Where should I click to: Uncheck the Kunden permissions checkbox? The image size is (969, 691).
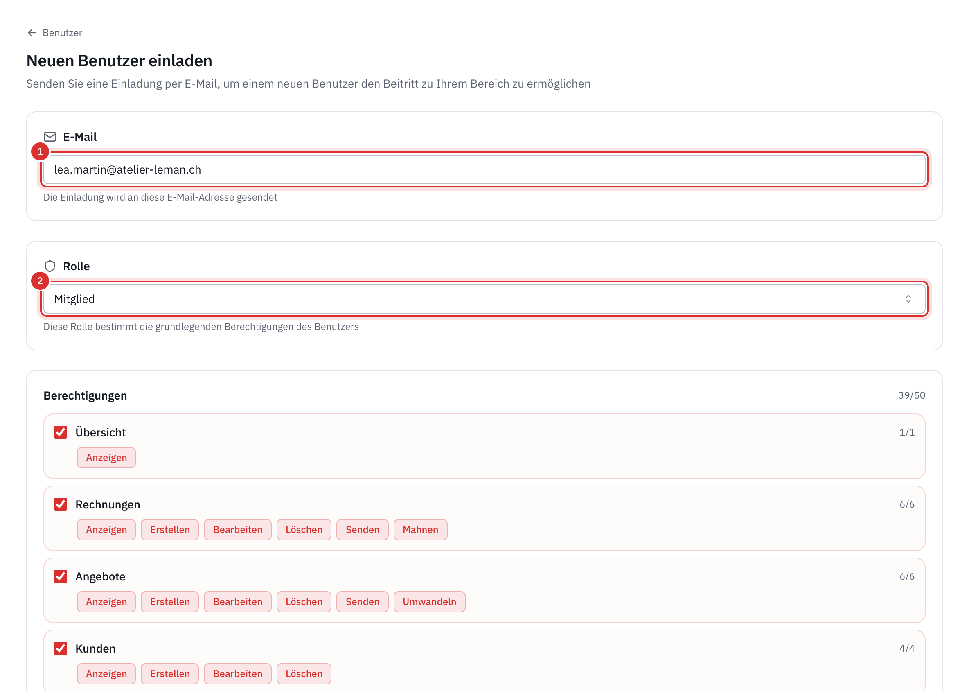pos(61,648)
